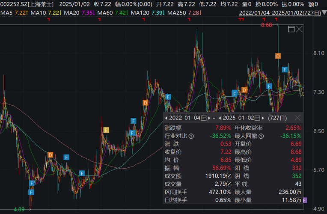Open the date range dropdown triangle at top
The image size is (327, 214).
point(324,13)
